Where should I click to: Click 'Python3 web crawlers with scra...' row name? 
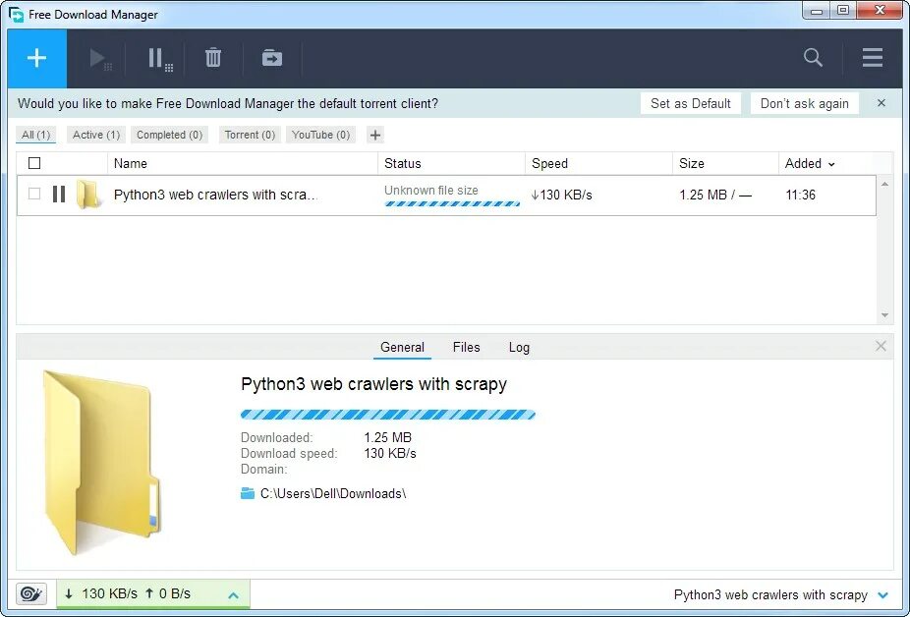(215, 196)
